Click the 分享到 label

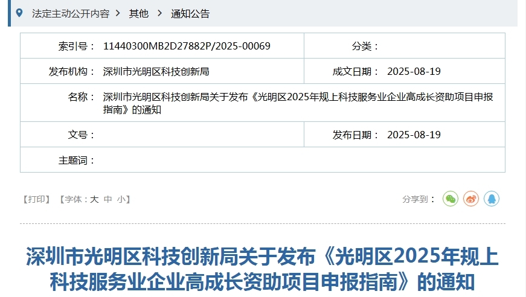[x=419, y=199]
